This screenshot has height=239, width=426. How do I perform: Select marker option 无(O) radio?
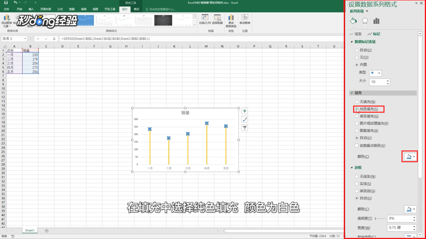click(357, 58)
